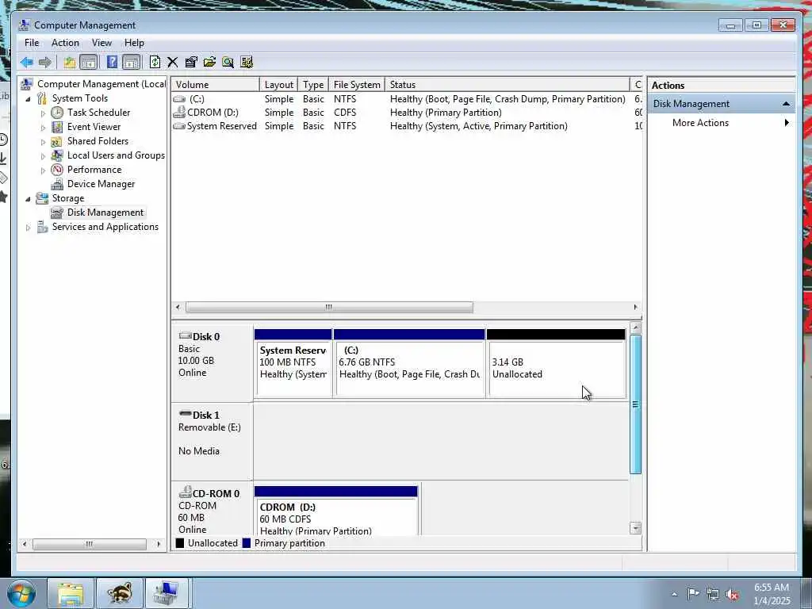Click the Up One Level folder icon

point(70,63)
